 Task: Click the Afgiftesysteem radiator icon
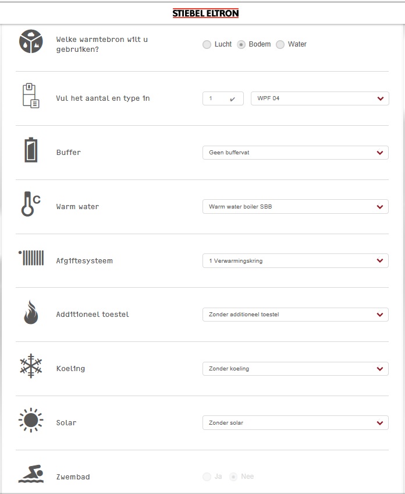tap(31, 258)
